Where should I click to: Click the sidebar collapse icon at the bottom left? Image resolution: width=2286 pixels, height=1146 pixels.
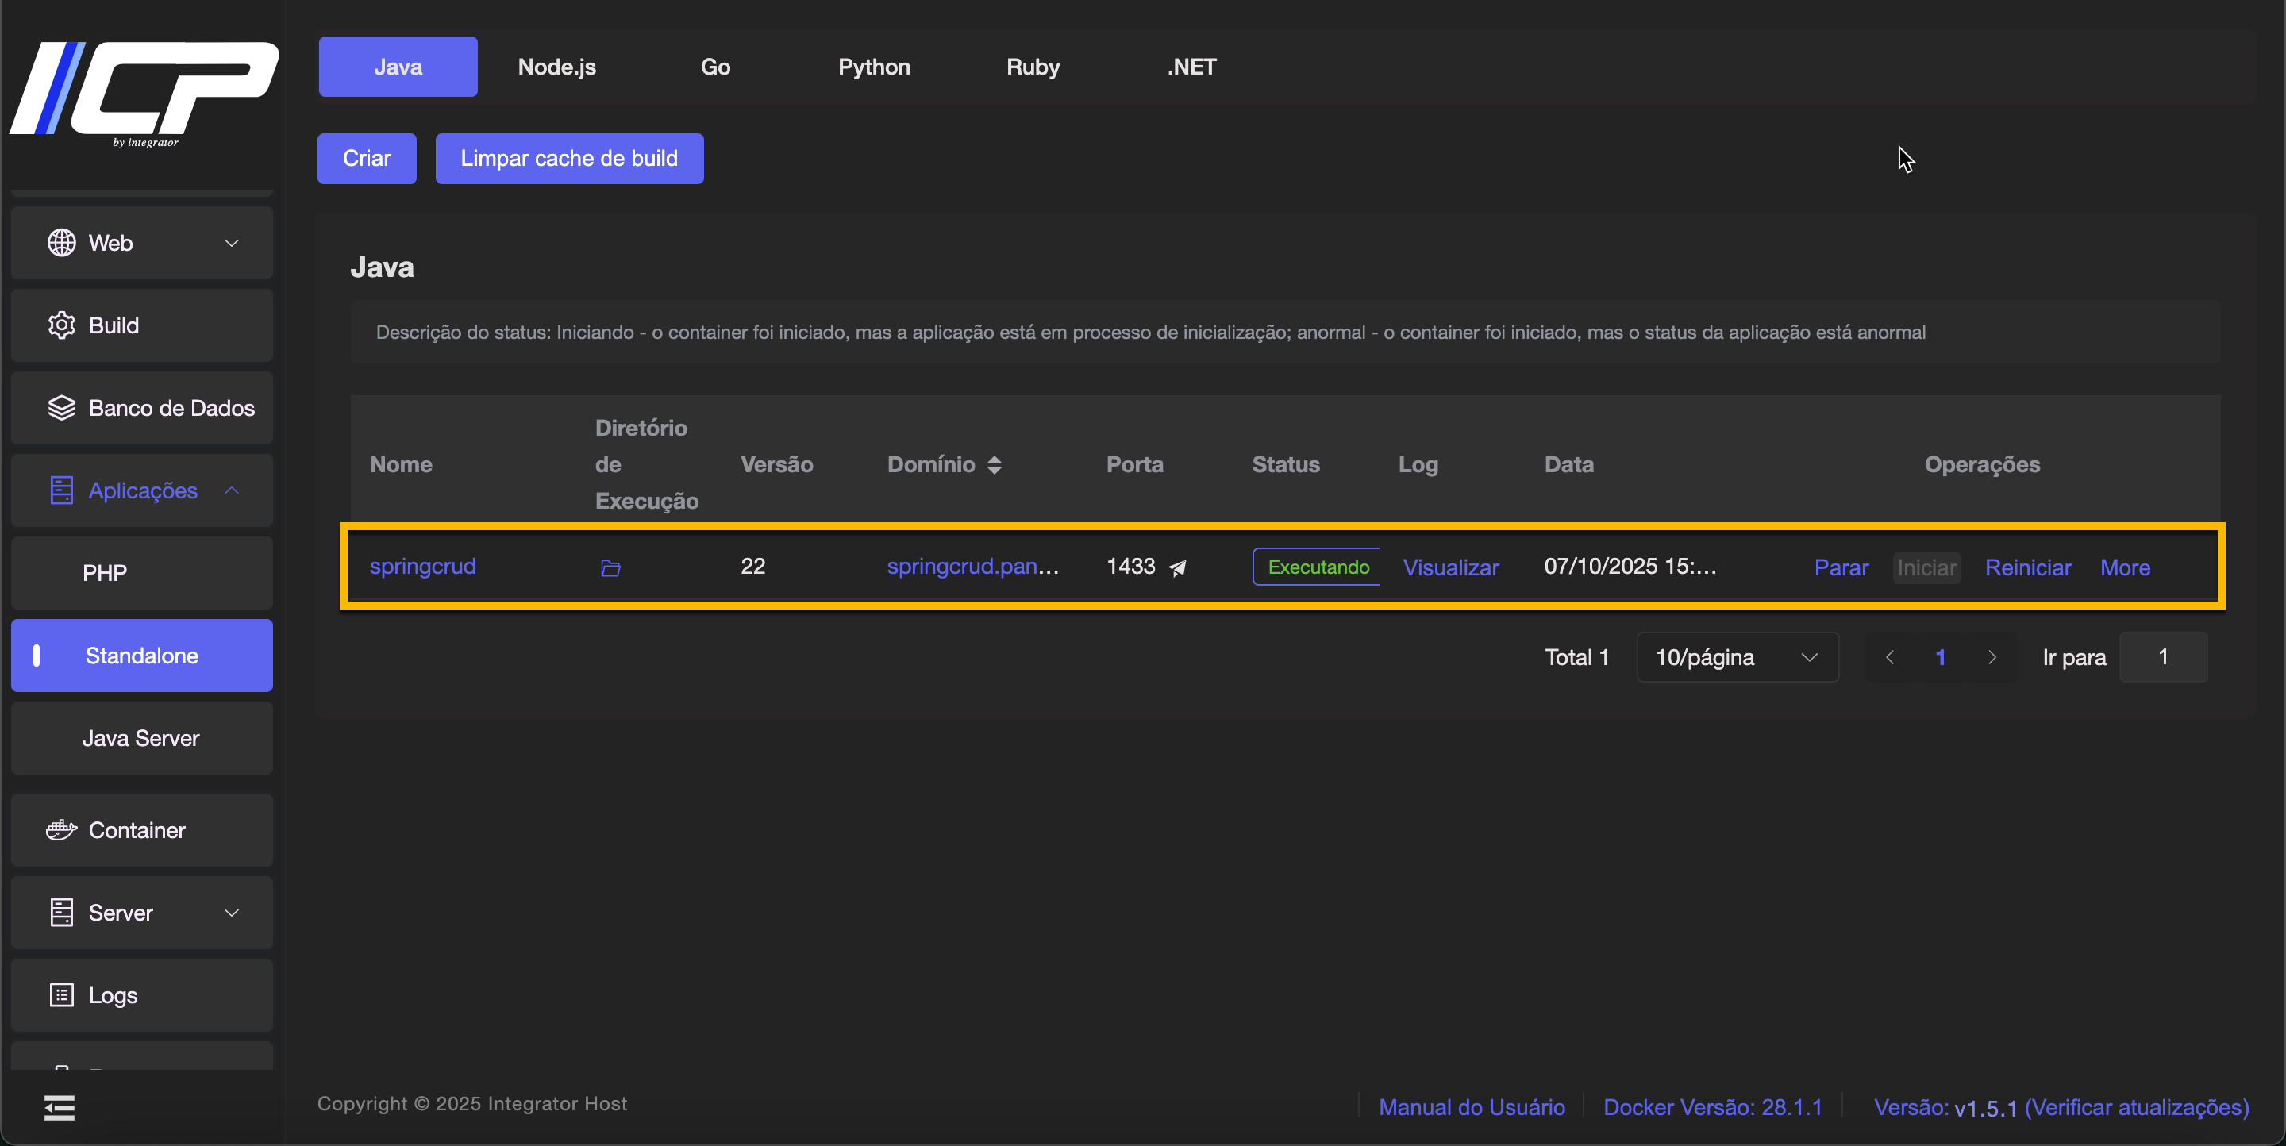click(60, 1107)
